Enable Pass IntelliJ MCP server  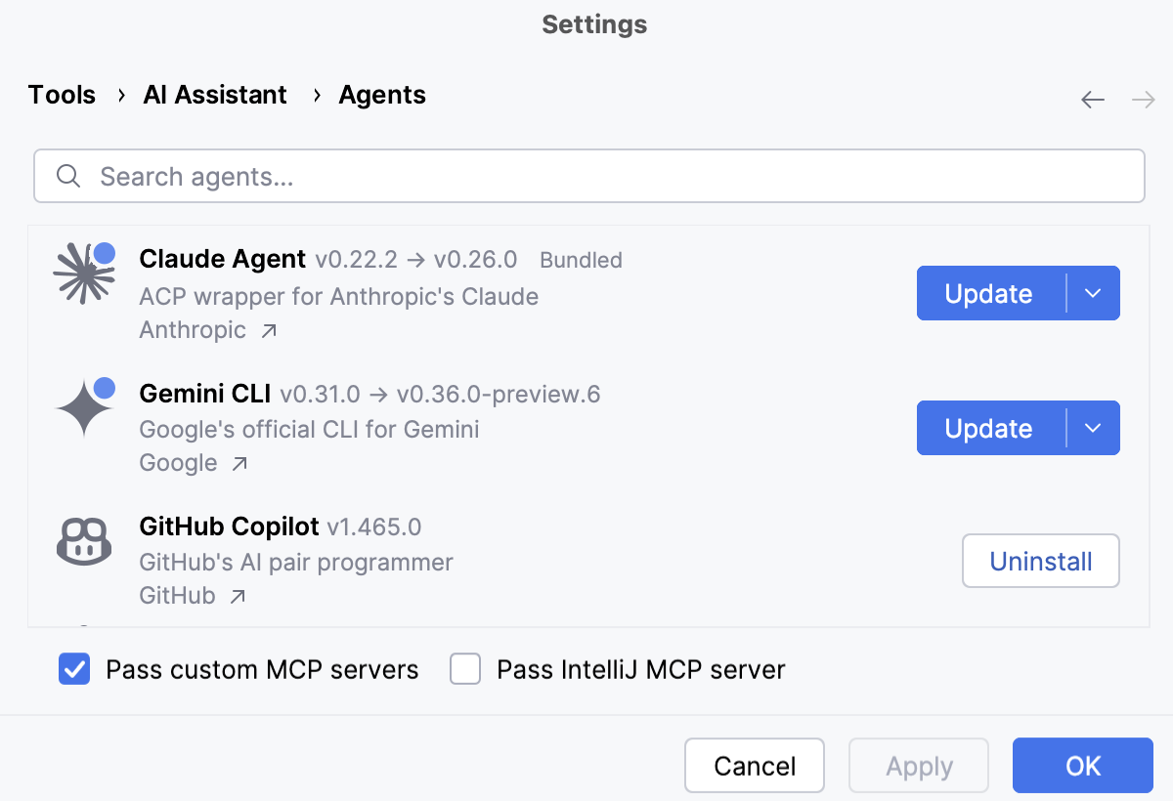465,669
